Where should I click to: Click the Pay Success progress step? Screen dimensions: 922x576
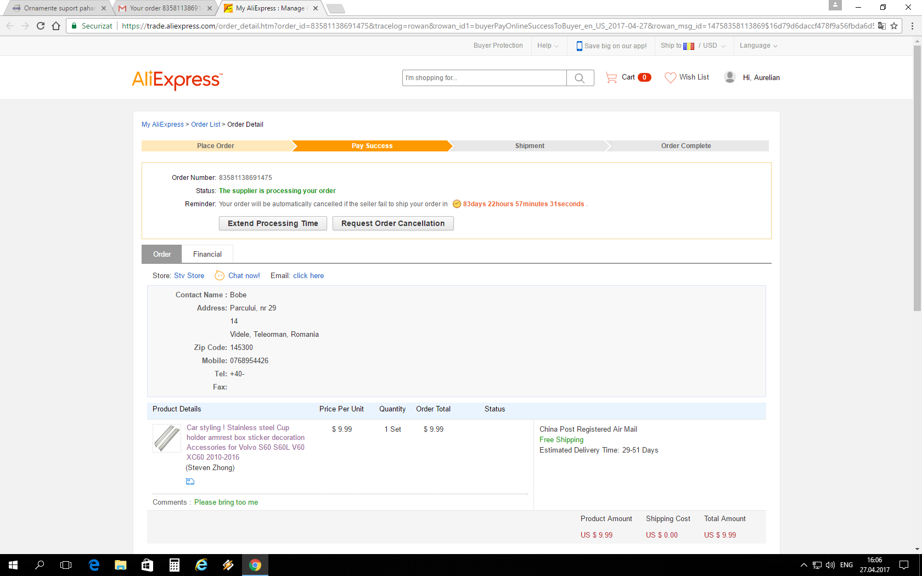(x=372, y=146)
